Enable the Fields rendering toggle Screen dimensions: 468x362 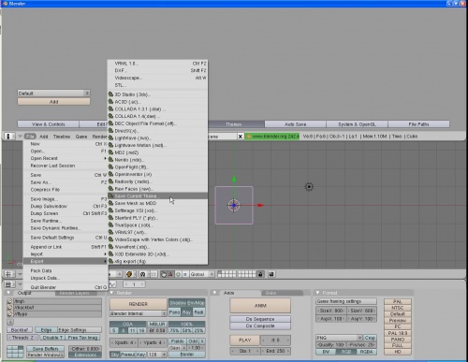177,341
